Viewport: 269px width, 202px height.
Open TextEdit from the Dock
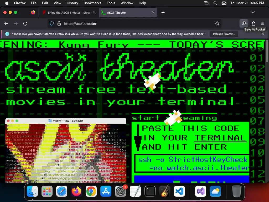tap(135, 191)
